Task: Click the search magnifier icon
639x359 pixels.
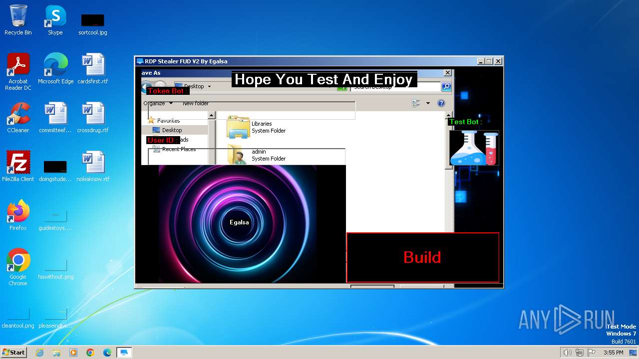Action: point(446,86)
